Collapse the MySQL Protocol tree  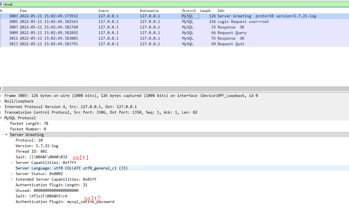[x=1, y=118]
